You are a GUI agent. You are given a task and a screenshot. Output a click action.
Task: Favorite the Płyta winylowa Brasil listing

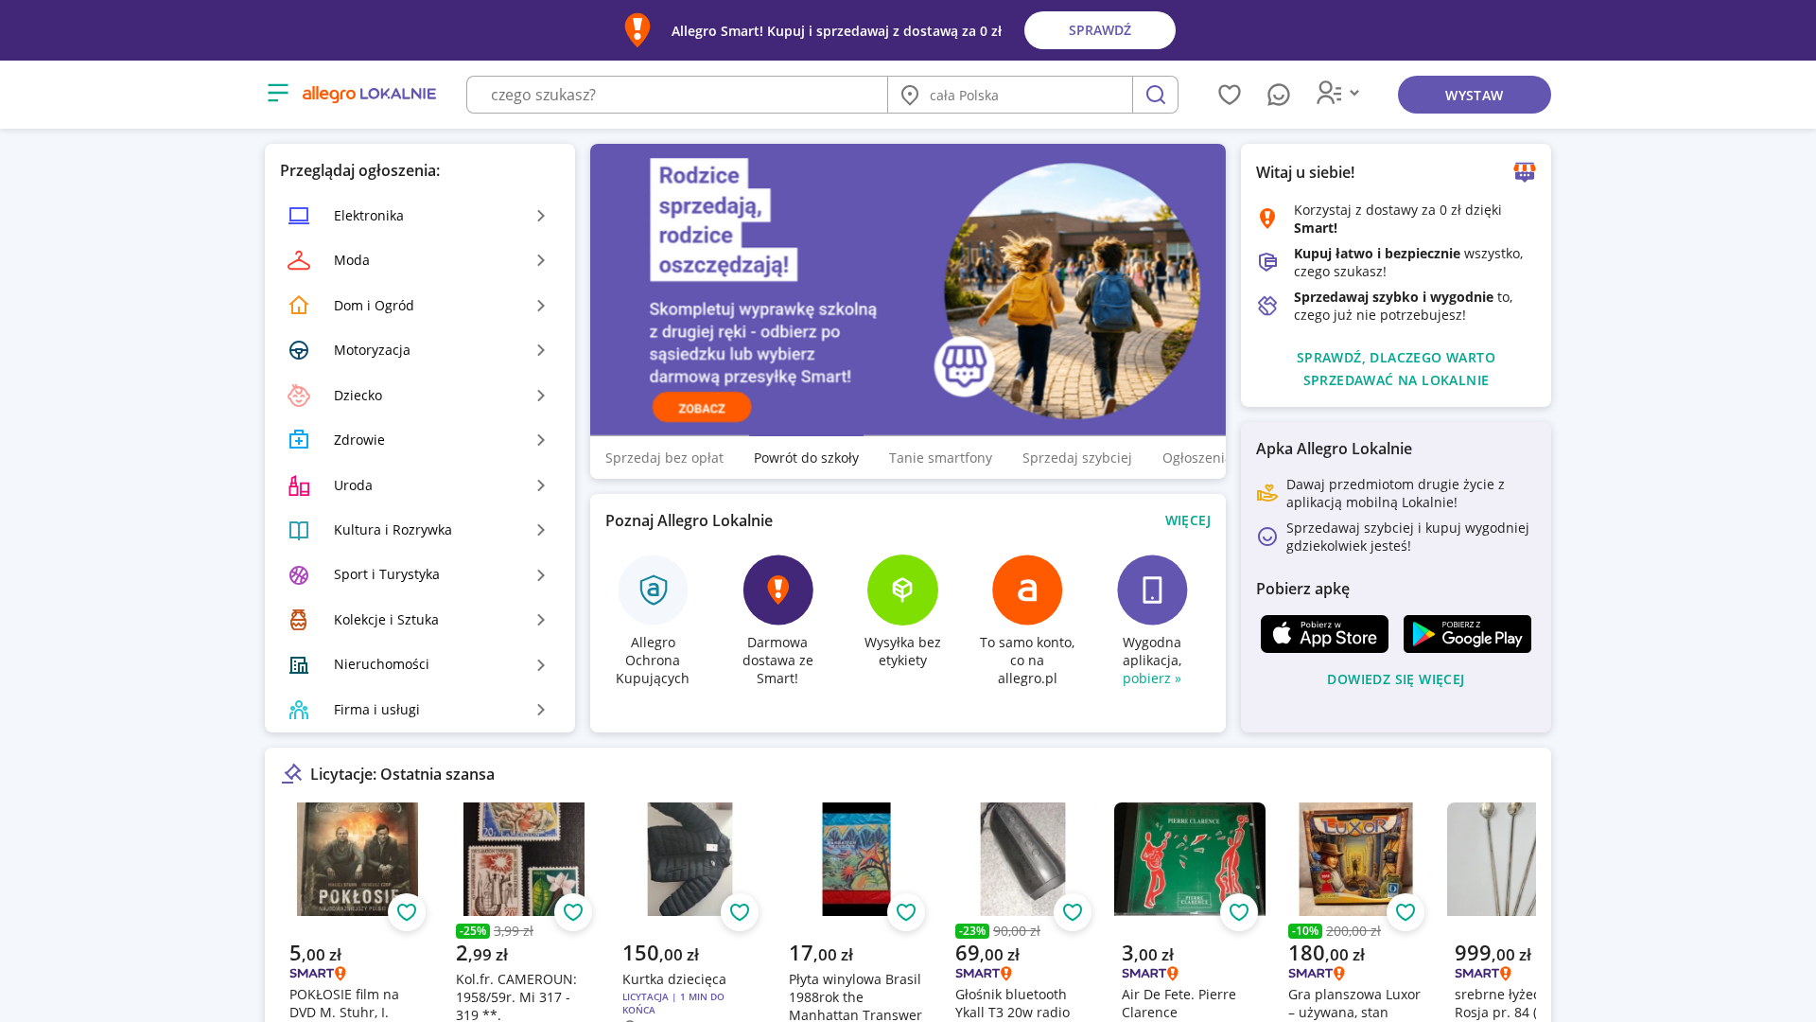(906, 912)
